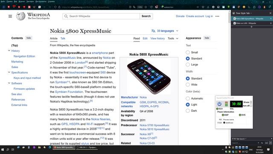The width and height of the screenshot is (273, 154).
Task: Open Windows taskbar search
Action: click(8, 150)
